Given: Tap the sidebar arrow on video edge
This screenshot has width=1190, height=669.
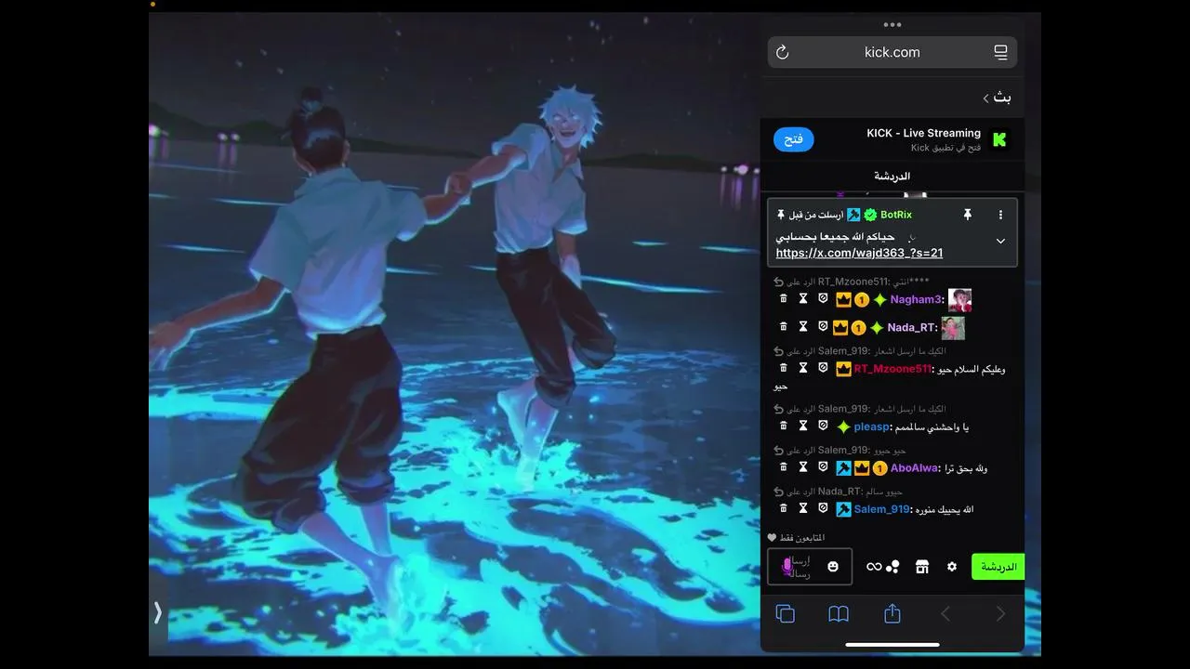Looking at the screenshot, I should point(158,612).
